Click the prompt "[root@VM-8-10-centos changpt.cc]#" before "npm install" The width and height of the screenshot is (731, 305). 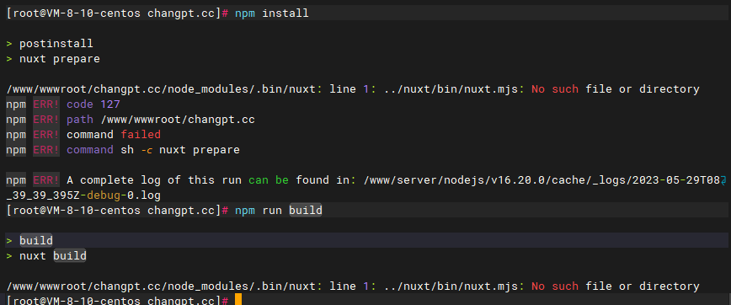[x=117, y=13]
